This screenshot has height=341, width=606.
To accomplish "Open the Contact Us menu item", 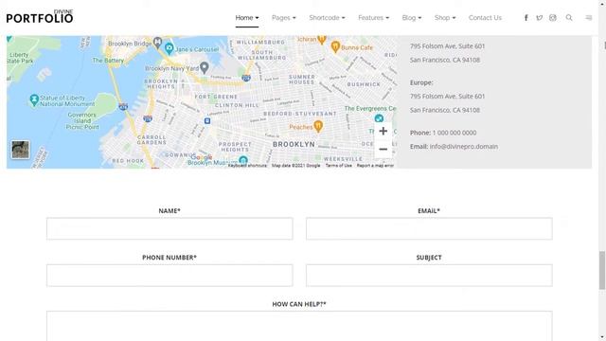I will pyautogui.click(x=485, y=18).
